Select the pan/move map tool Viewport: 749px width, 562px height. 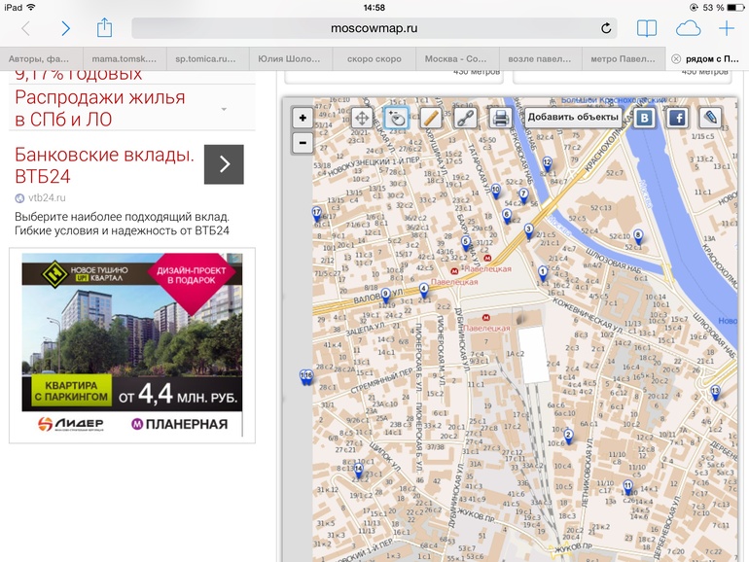pyautogui.click(x=362, y=118)
